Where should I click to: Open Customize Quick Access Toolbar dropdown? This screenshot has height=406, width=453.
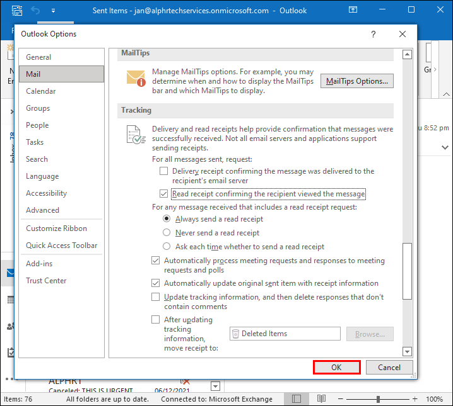click(53, 11)
